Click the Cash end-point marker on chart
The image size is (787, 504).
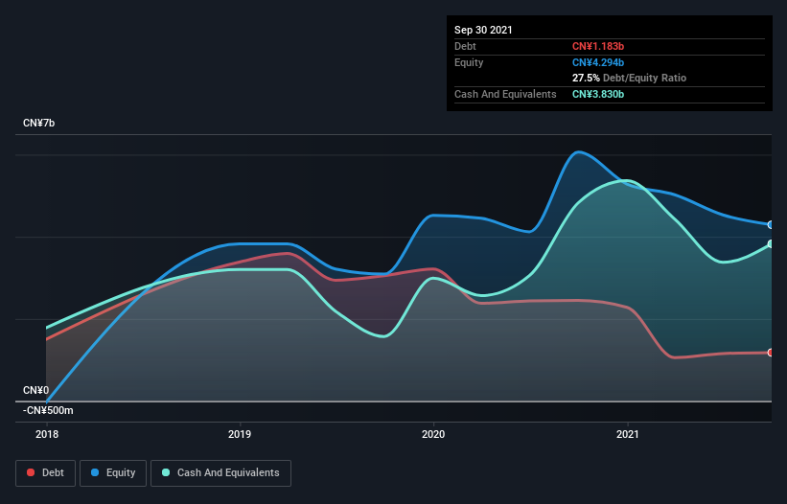coord(771,244)
